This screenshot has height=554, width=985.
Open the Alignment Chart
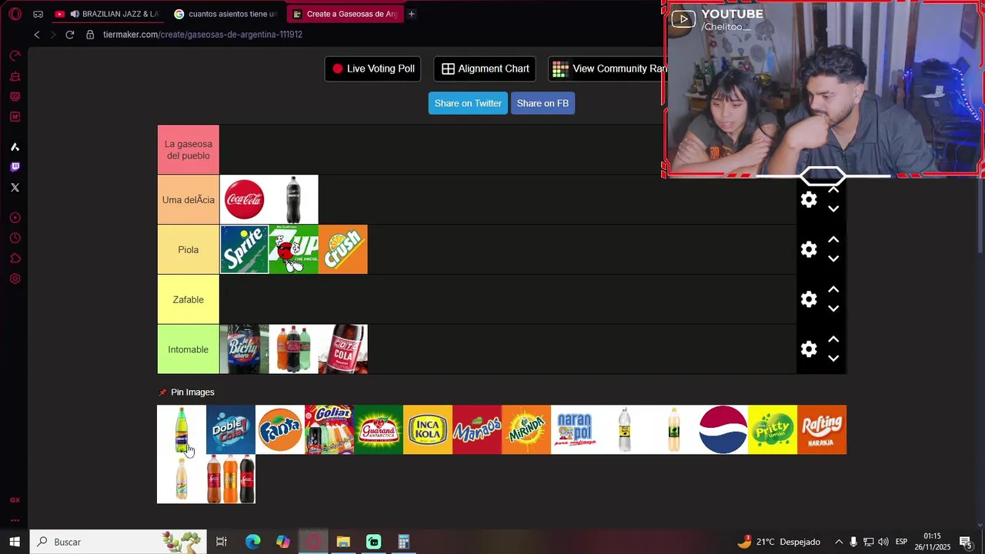pyautogui.click(x=486, y=69)
